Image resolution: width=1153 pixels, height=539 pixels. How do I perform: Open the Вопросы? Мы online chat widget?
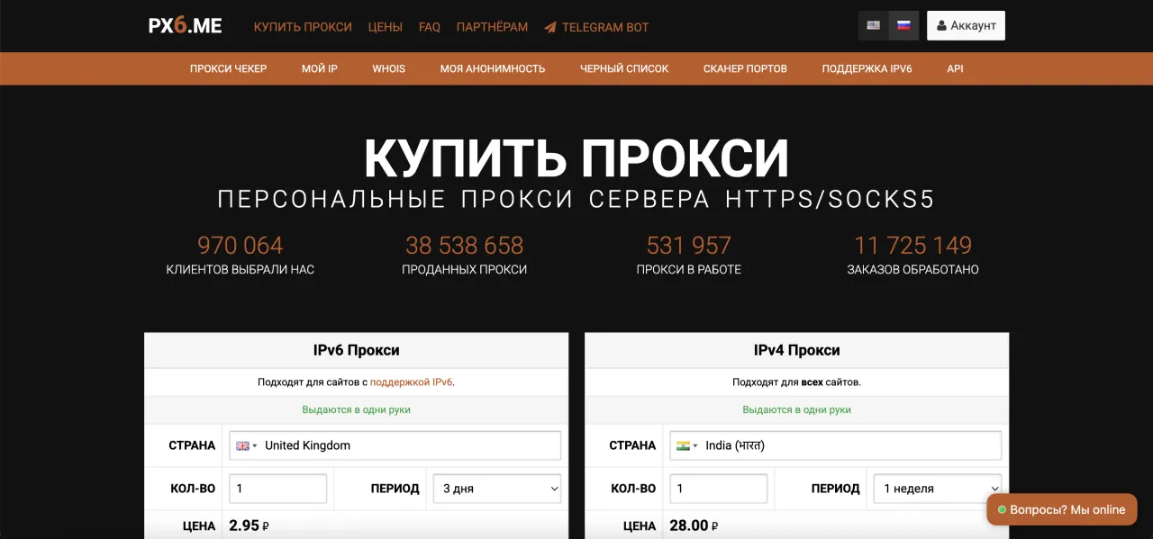coord(1061,509)
